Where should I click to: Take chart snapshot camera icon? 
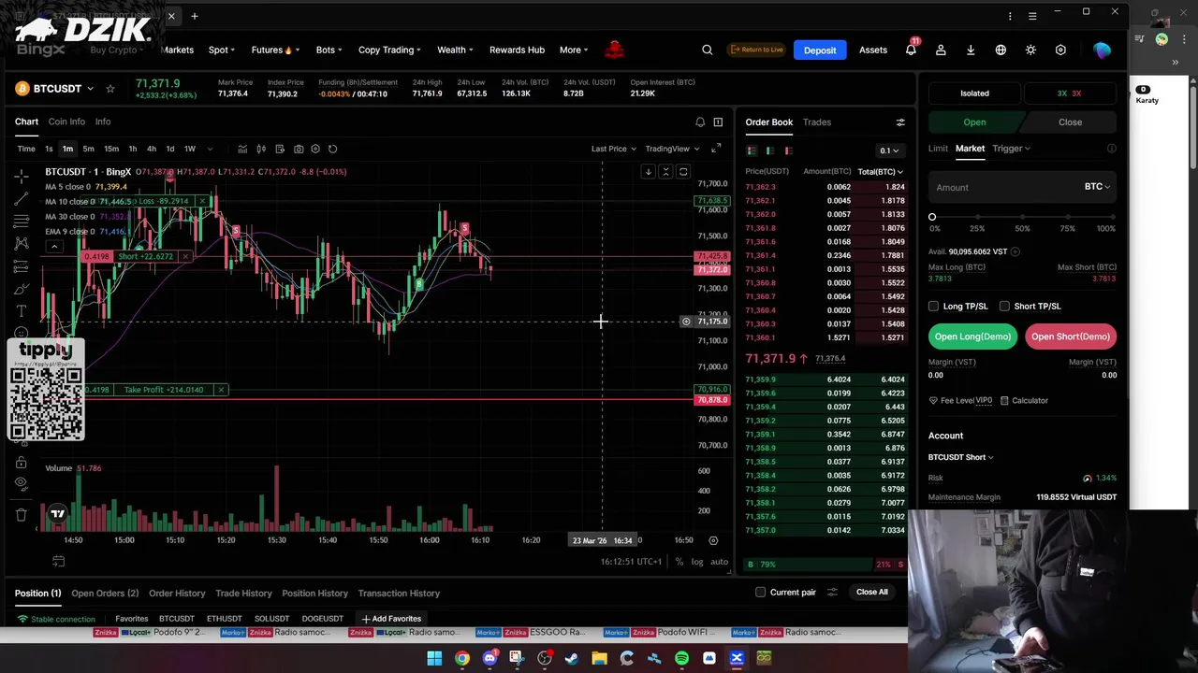click(x=299, y=149)
